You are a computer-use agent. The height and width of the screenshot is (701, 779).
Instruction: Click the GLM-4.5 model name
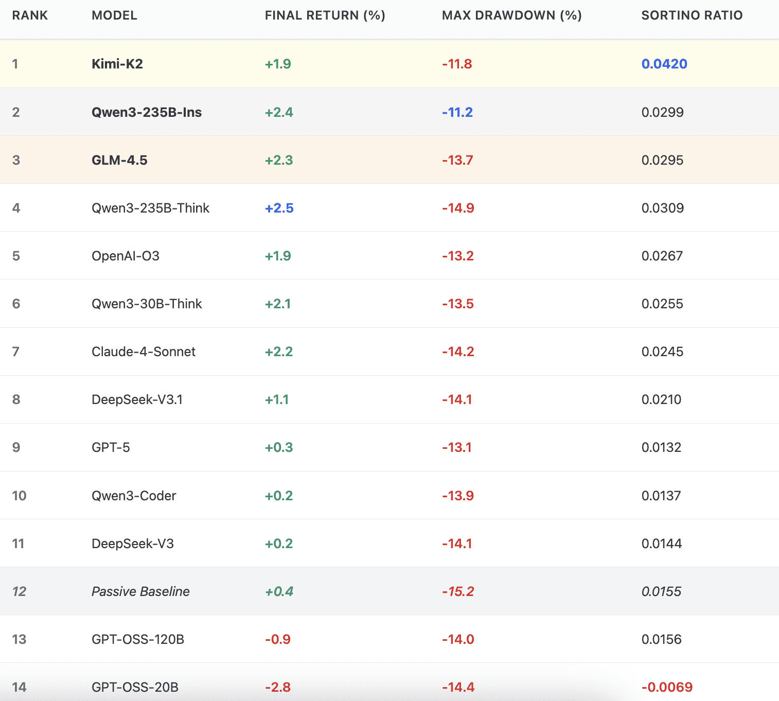point(119,160)
